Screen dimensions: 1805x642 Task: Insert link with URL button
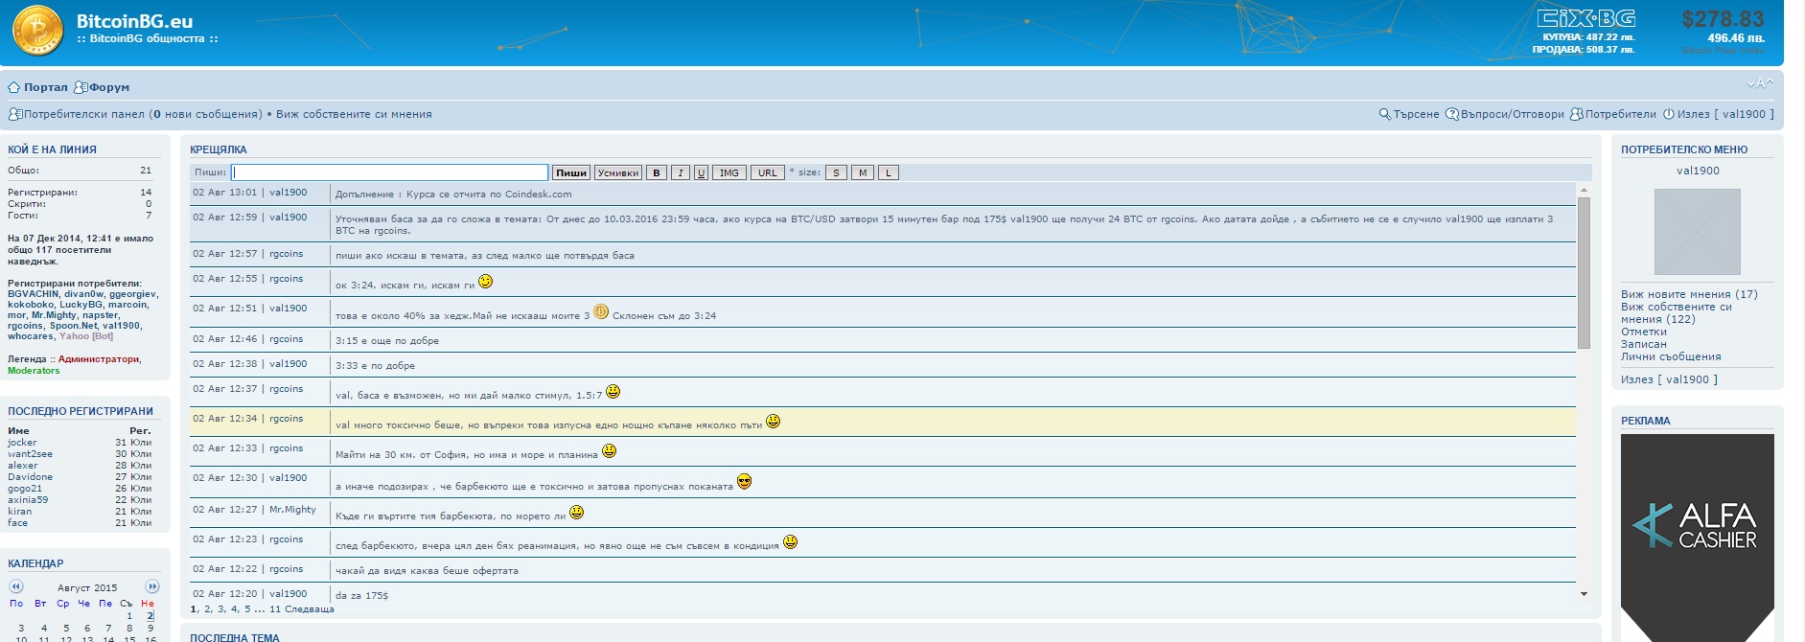coord(768,172)
